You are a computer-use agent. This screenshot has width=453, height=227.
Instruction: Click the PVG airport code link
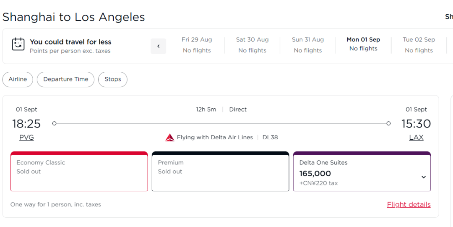click(26, 138)
